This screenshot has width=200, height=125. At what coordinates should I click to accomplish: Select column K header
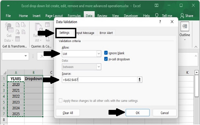tap(187, 72)
